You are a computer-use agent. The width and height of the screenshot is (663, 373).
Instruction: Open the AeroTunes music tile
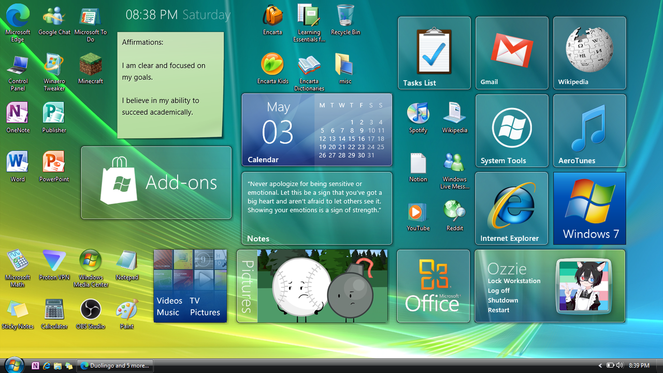click(x=589, y=131)
